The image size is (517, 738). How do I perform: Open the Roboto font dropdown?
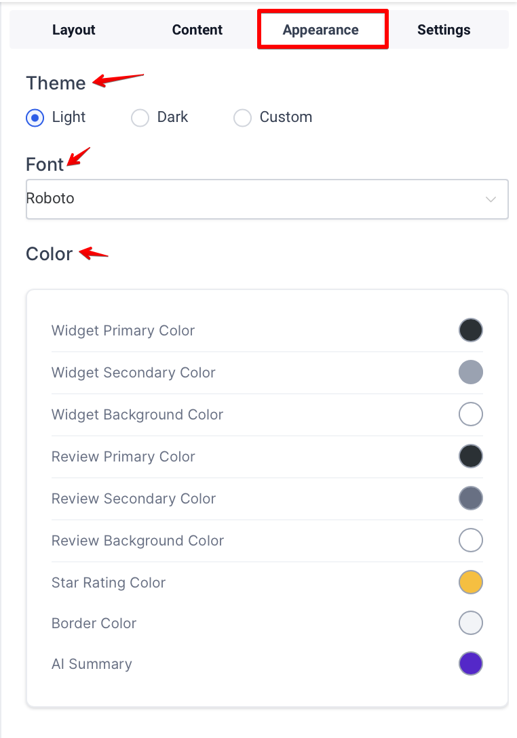[x=258, y=199]
